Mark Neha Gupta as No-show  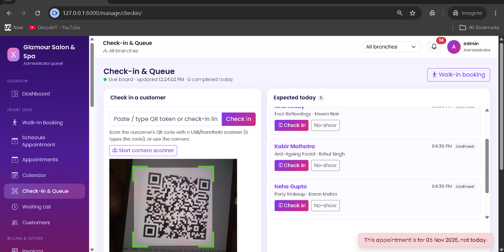click(325, 205)
